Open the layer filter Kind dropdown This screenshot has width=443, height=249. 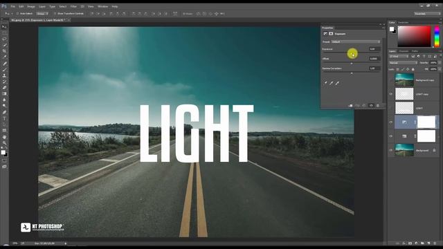click(399, 57)
